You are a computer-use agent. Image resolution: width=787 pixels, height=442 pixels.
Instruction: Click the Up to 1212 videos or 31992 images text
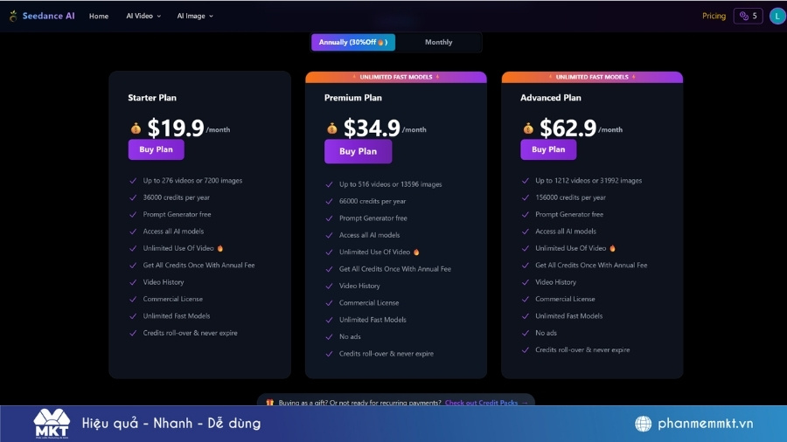[589, 181]
